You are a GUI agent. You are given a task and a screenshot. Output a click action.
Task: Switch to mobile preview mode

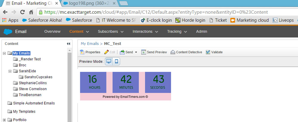pos(117,62)
